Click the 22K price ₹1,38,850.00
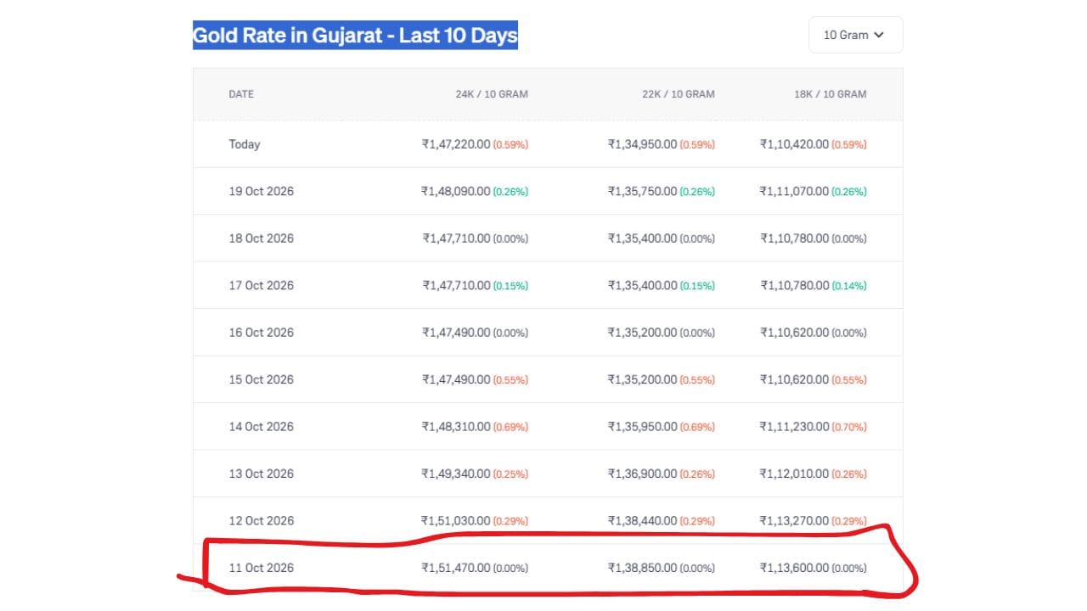 [x=642, y=568]
